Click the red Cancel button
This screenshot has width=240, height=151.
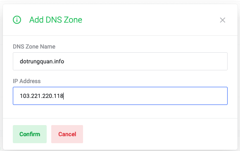click(x=67, y=134)
